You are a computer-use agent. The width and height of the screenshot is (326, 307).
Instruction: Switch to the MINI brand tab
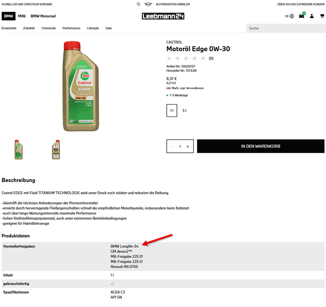[x=22, y=16]
